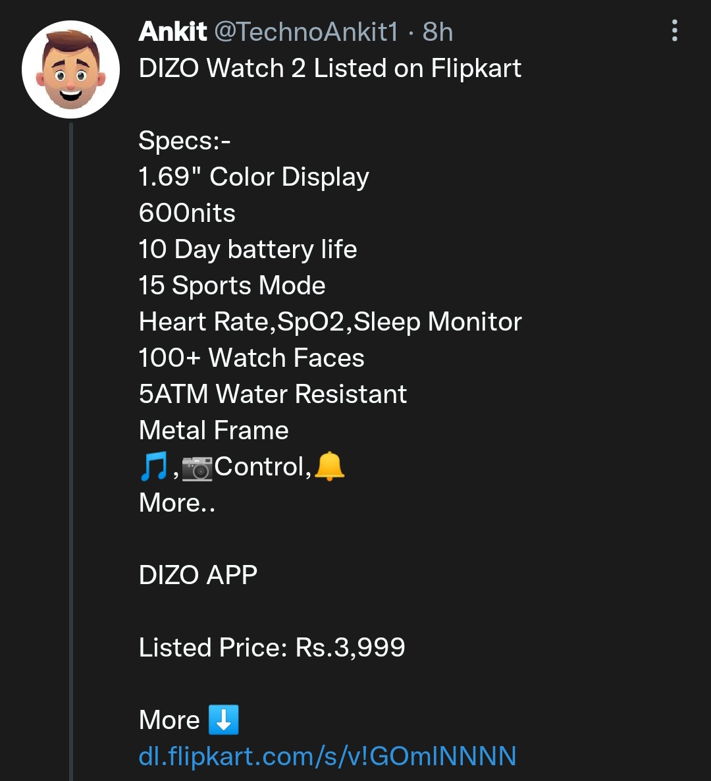Open the dl.flipkart.com product link
Screen dimensions: 711x781
pos(327,756)
